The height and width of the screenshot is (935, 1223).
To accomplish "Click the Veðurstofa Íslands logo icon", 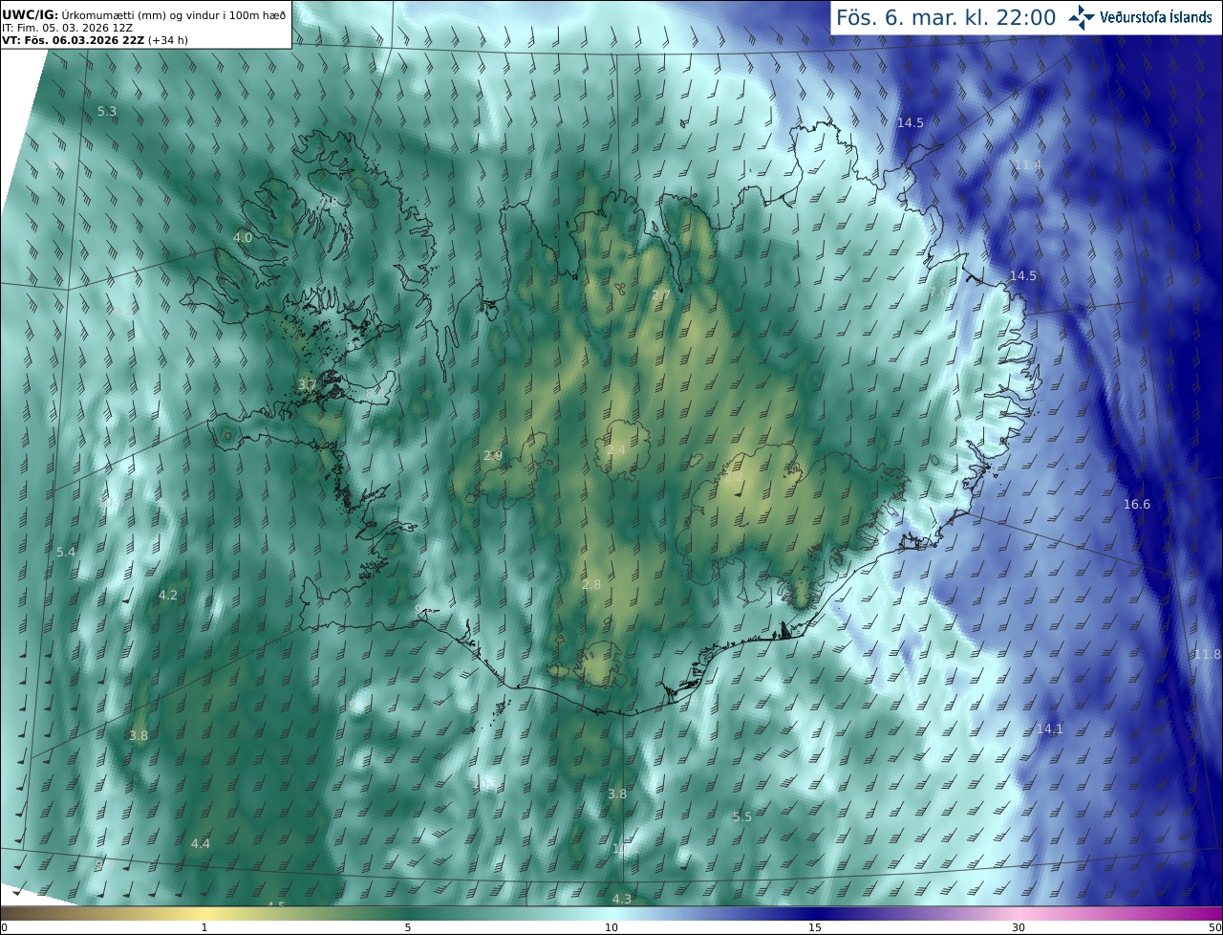I will click(1082, 17).
